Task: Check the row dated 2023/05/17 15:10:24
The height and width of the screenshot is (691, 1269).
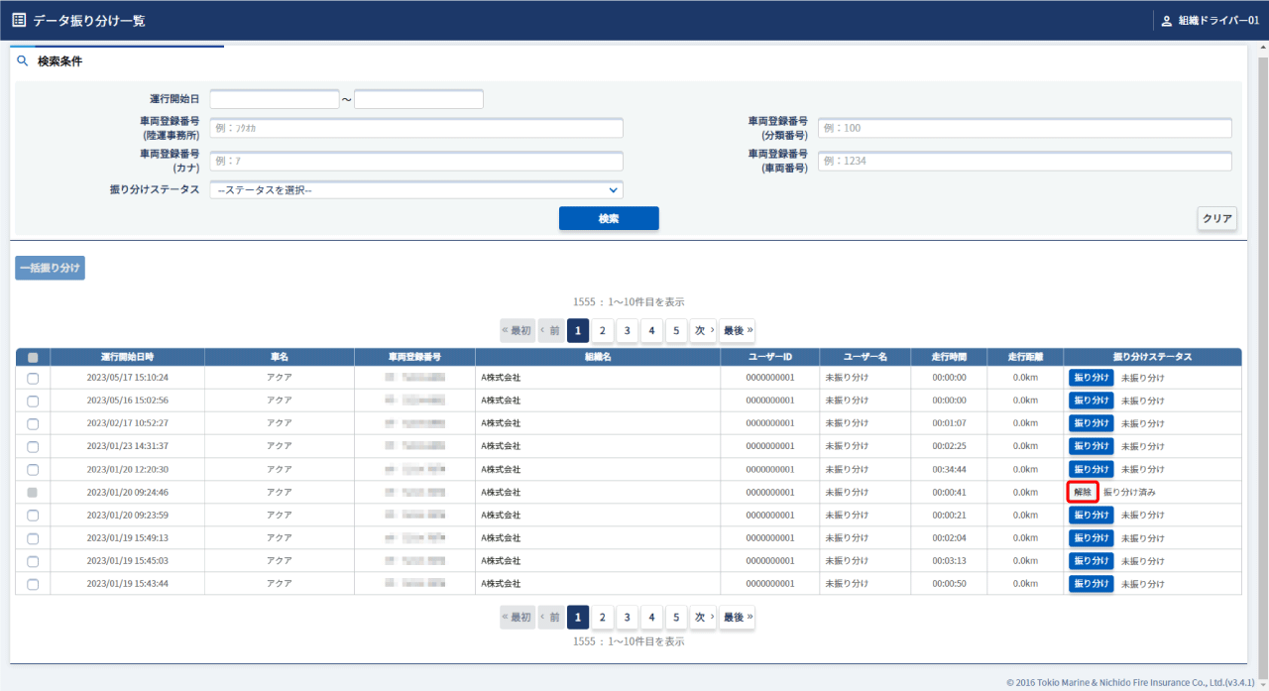Action: [33, 378]
